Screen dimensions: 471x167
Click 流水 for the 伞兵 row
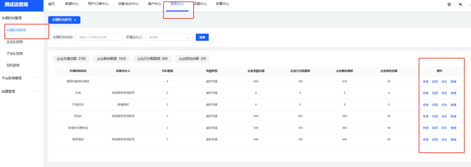444,93
